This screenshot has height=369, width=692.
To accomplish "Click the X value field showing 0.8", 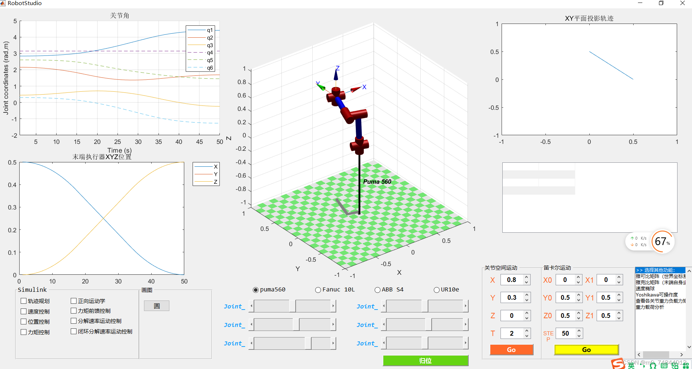I will pyautogui.click(x=512, y=280).
